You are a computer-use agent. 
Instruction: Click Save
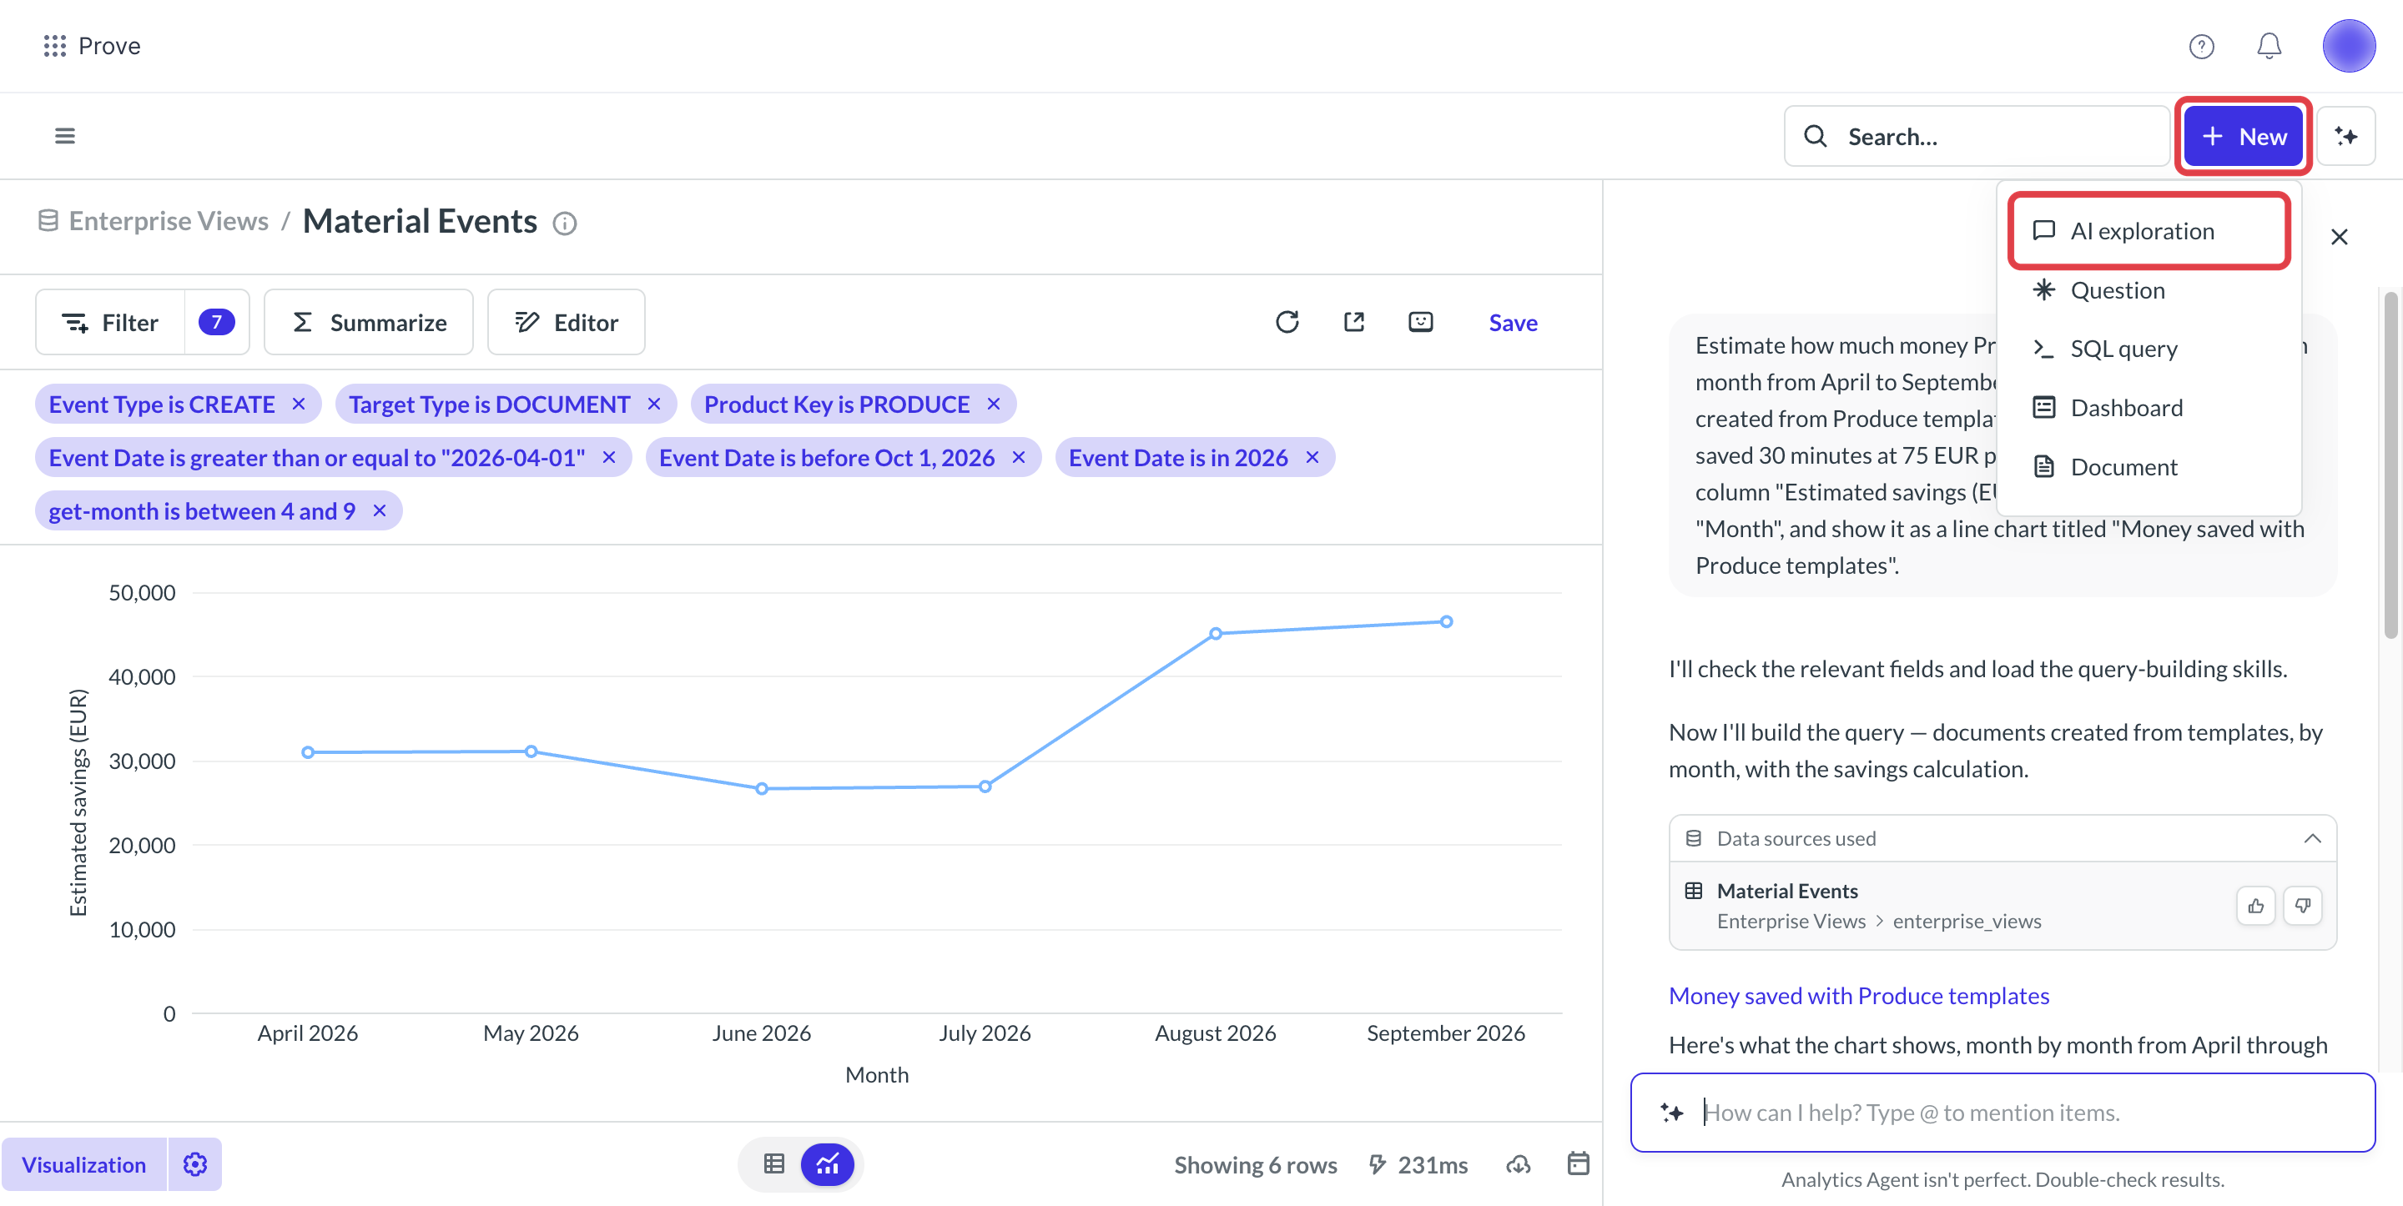coord(1512,323)
